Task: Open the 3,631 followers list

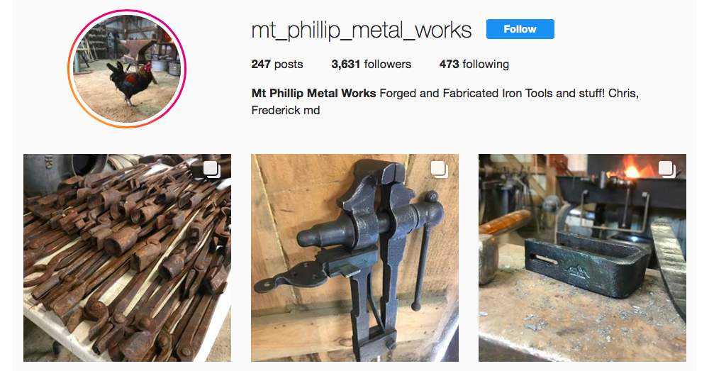Action: [372, 65]
